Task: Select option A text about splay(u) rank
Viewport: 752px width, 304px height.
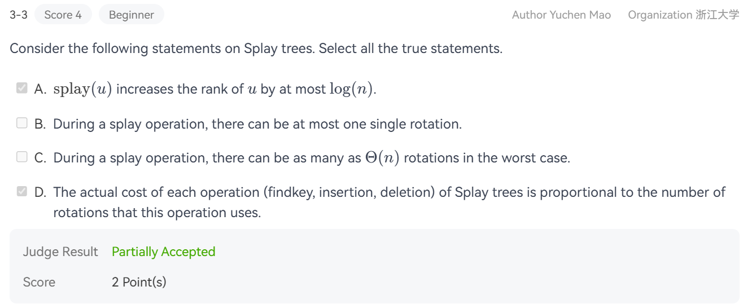Action: tap(215, 89)
